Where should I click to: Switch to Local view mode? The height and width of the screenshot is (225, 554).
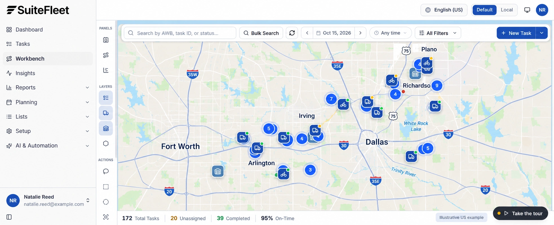tap(507, 10)
